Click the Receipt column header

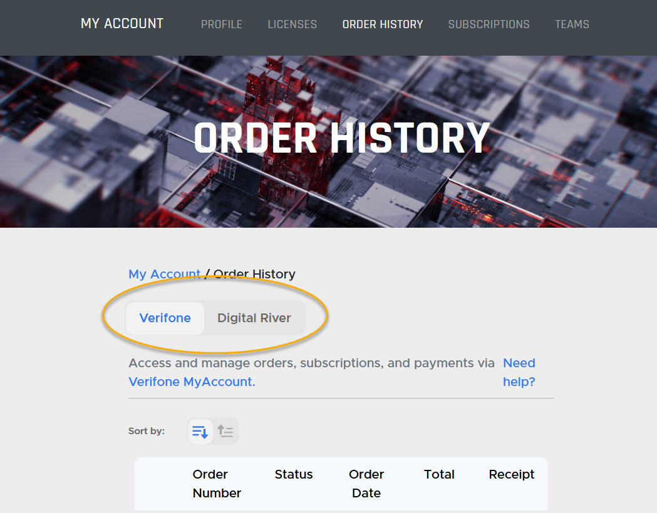(512, 474)
